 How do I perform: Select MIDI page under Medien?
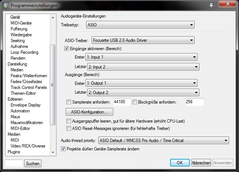(x=15, y=140)
